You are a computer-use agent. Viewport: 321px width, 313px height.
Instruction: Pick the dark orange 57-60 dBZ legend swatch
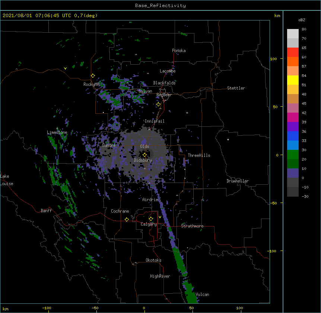pyautogui.click(x=293, y=61)
